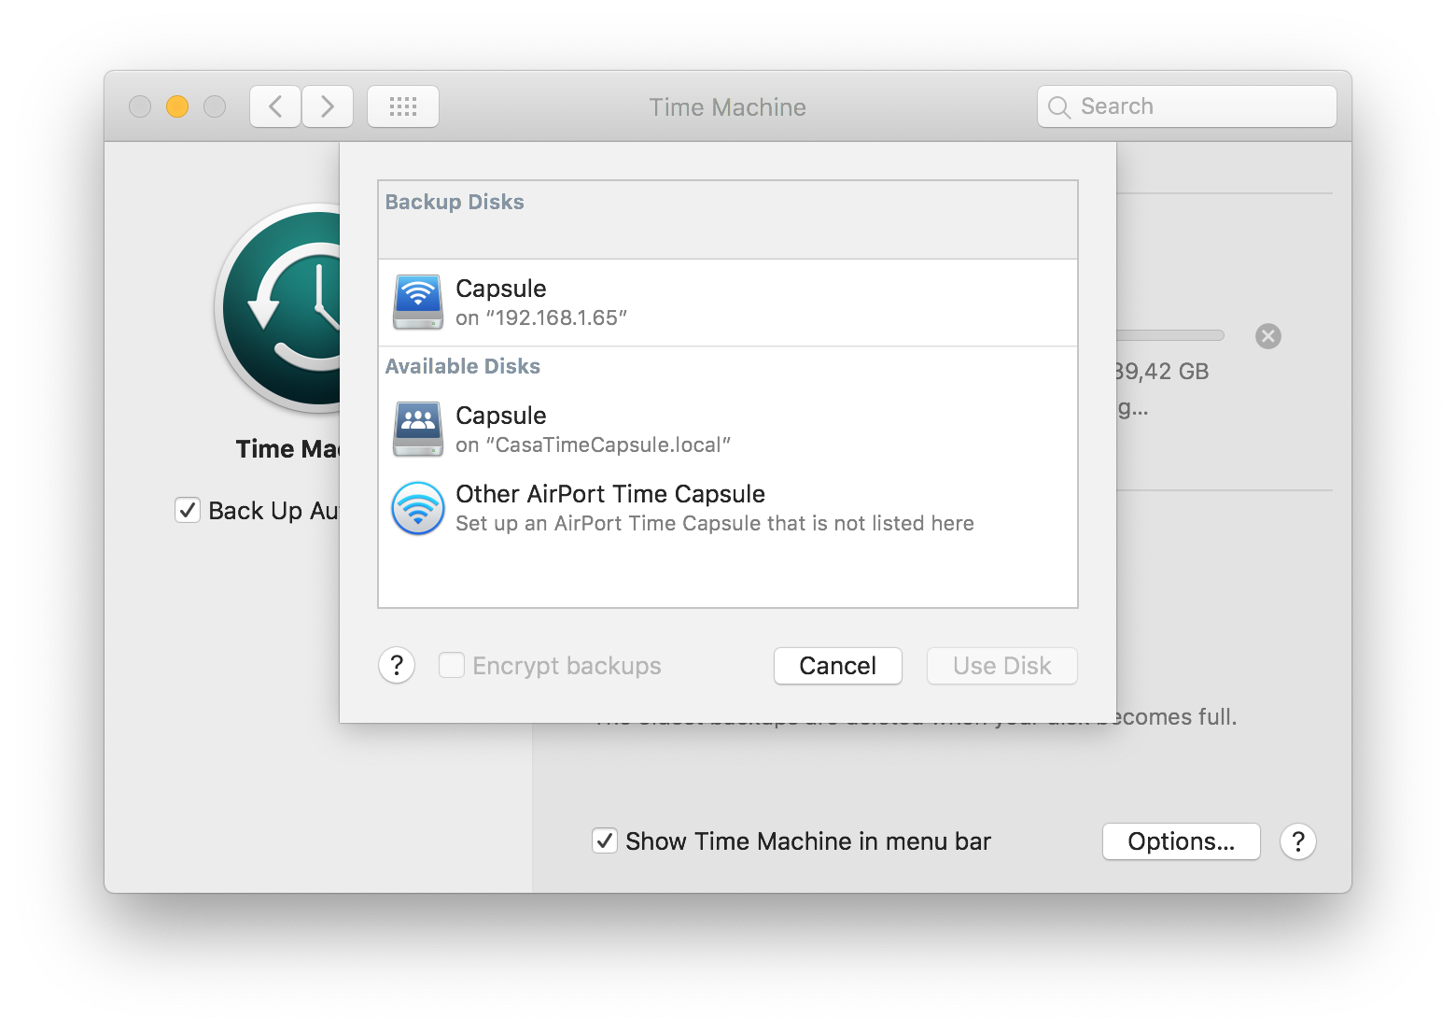Go forward with the right chevron
Screen dimensions: 1456x1031
click(328, 106)
